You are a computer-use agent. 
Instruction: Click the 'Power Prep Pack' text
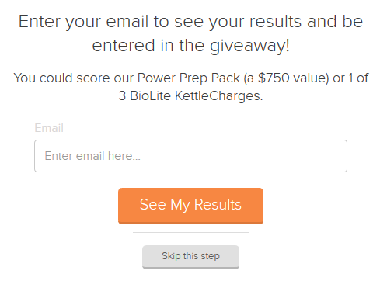click(189, 78)
